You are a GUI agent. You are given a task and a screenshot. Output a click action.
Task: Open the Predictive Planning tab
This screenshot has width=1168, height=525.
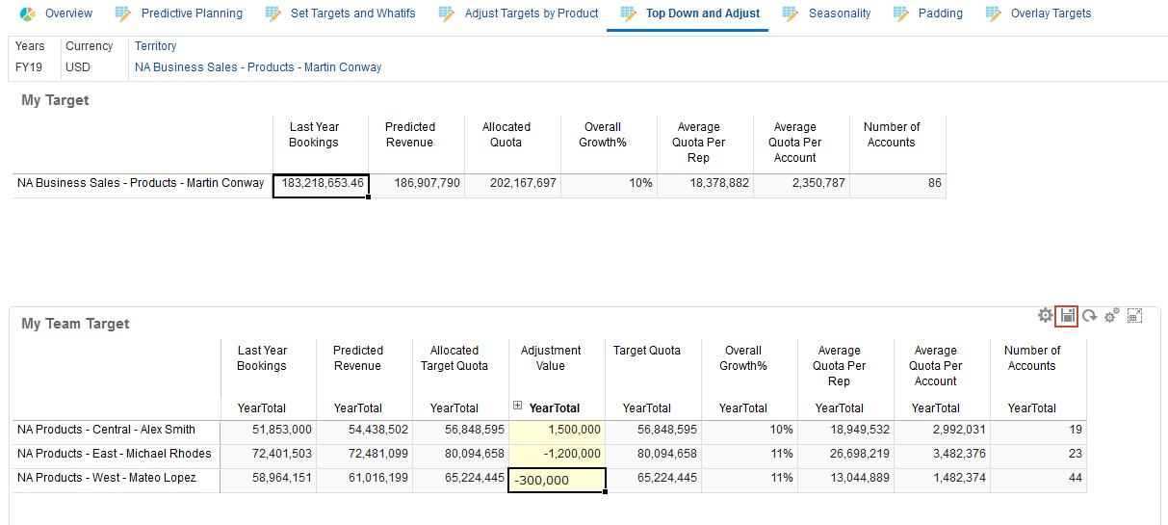point(192,13)
